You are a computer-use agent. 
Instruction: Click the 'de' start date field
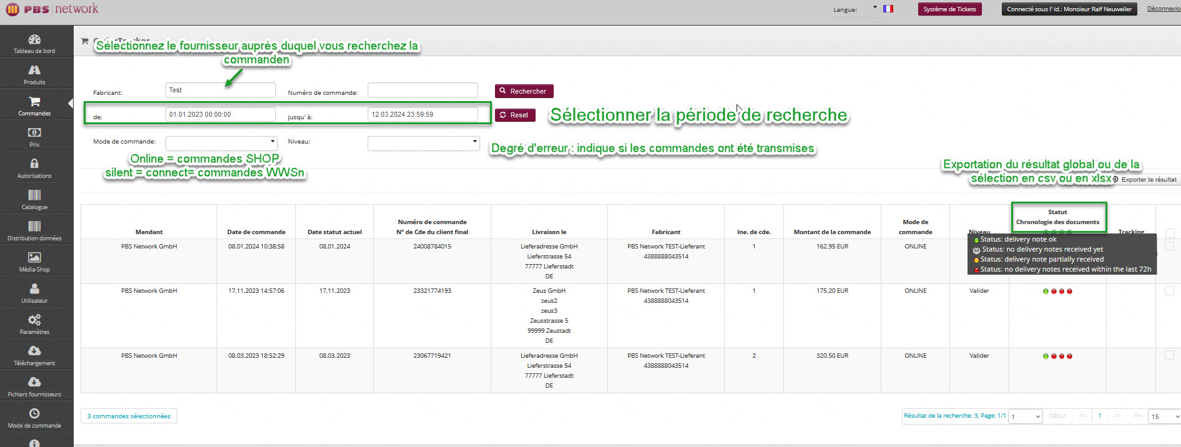220,114
